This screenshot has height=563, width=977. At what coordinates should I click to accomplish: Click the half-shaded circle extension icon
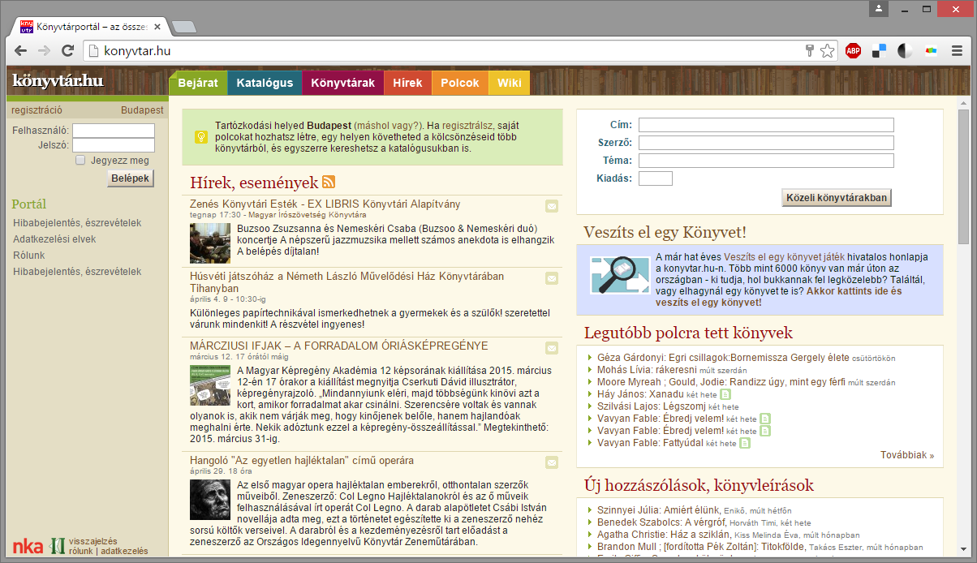[905, 51]
